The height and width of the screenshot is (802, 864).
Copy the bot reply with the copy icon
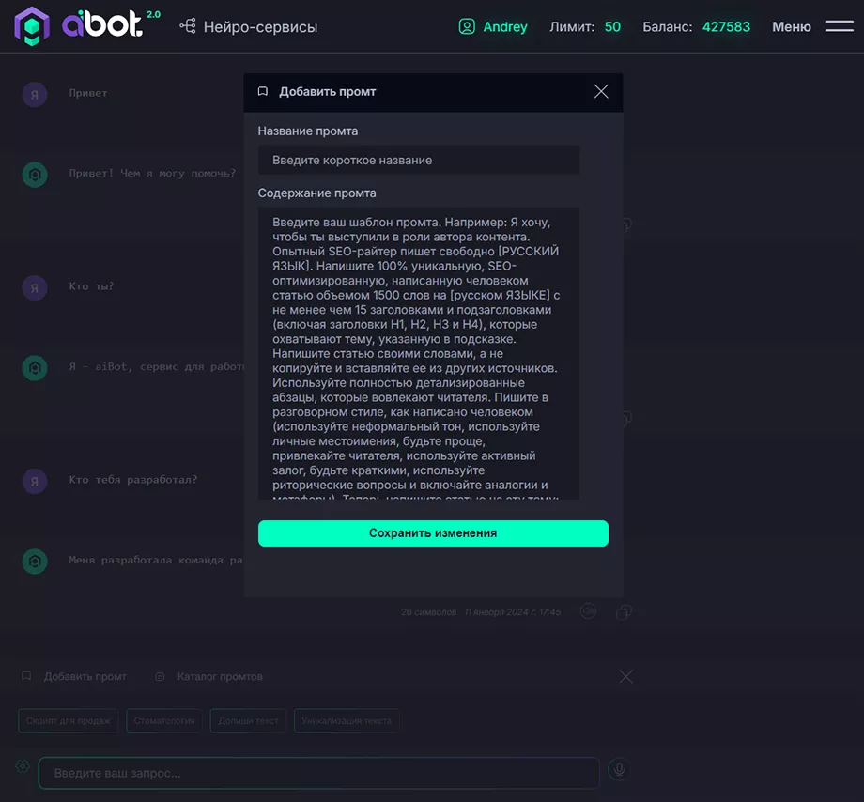[624, 611]
